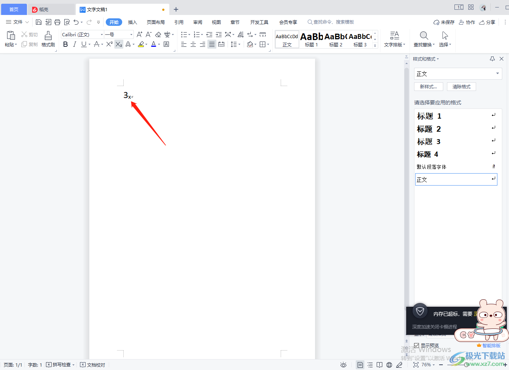Clear formatting with eraser icon
The width and height of the screenshot is (509, 370).
[158, 34]
